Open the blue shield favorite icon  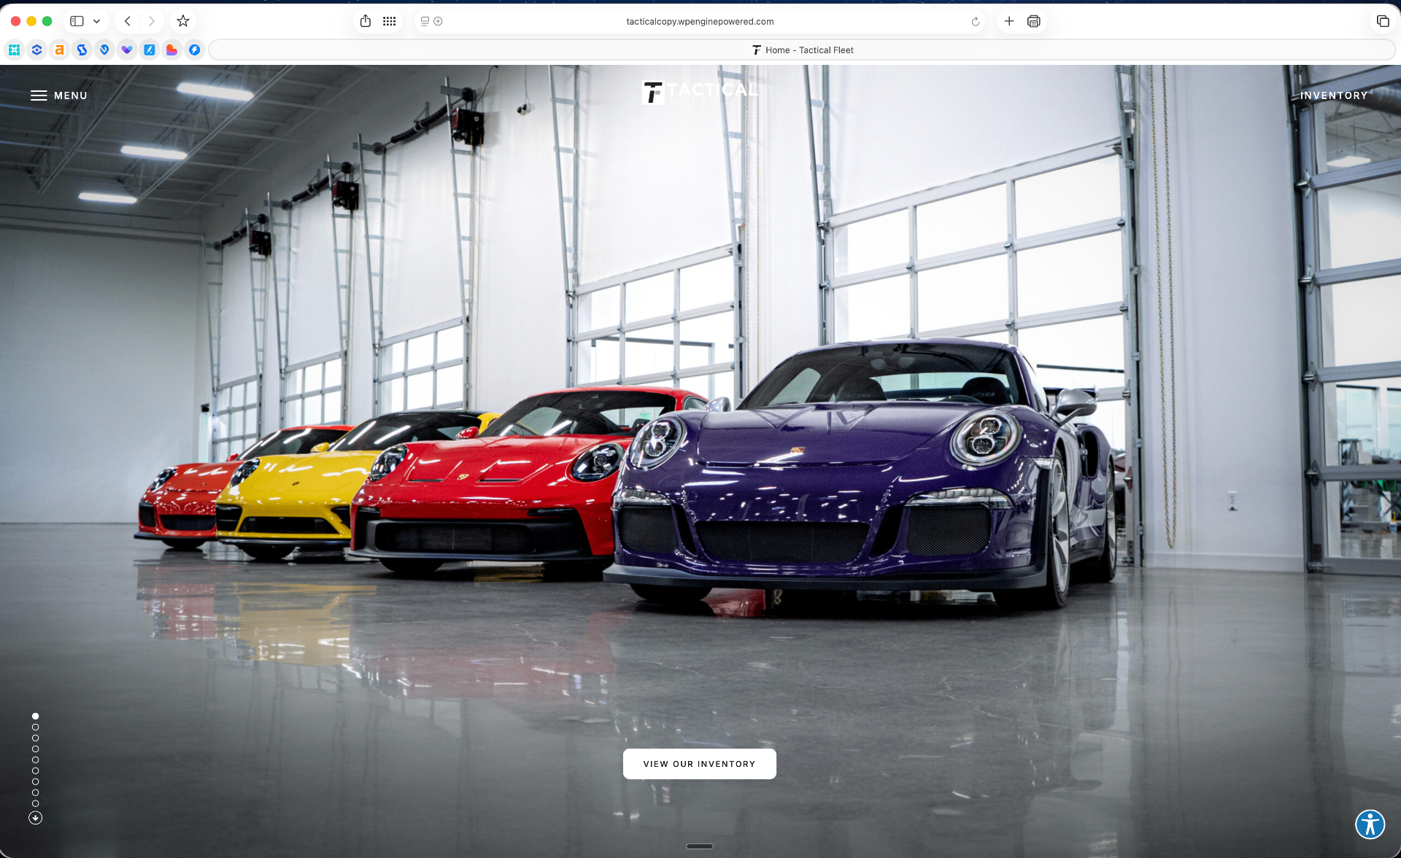[x=104, y=50]
